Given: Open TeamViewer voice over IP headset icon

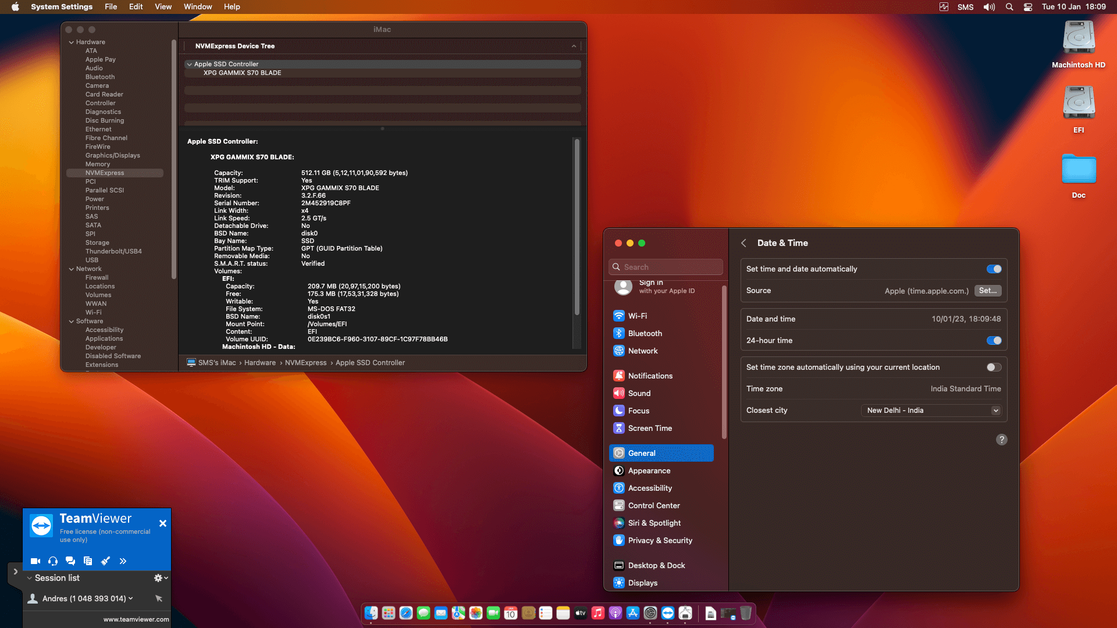Looking at the screenshot, I should [x=52, y=561].
